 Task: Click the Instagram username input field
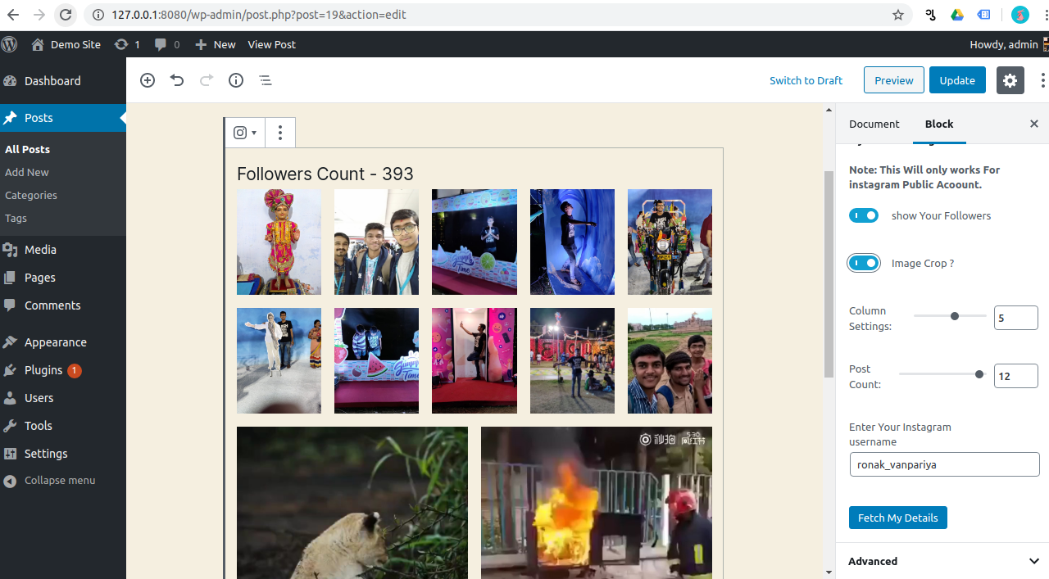(944, 464)
